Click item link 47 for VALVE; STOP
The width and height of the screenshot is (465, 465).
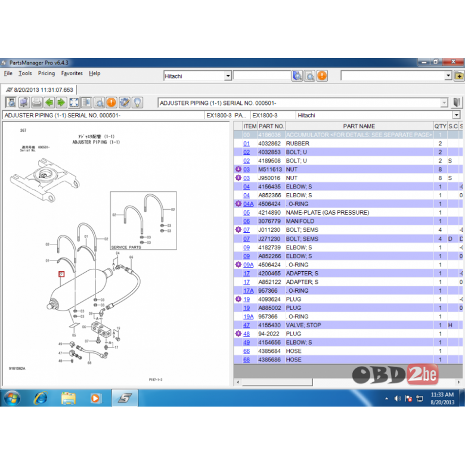coord(246,325)
